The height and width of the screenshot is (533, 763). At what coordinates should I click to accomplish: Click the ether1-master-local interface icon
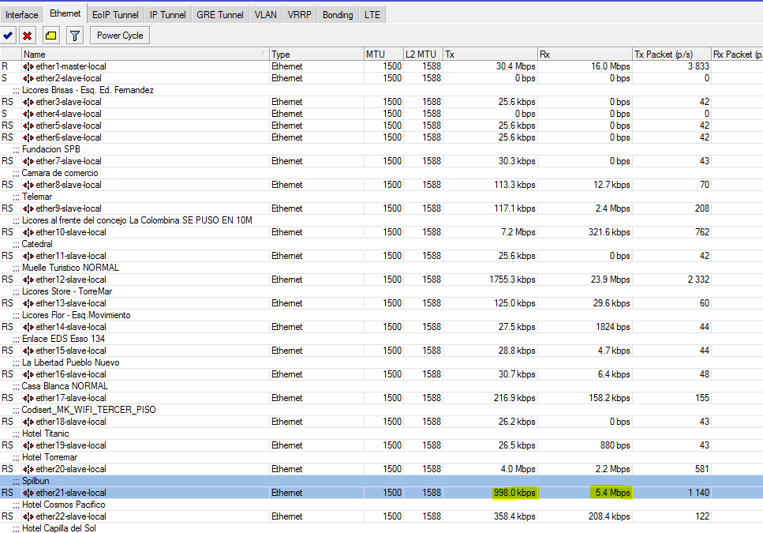tap(28, 66)
